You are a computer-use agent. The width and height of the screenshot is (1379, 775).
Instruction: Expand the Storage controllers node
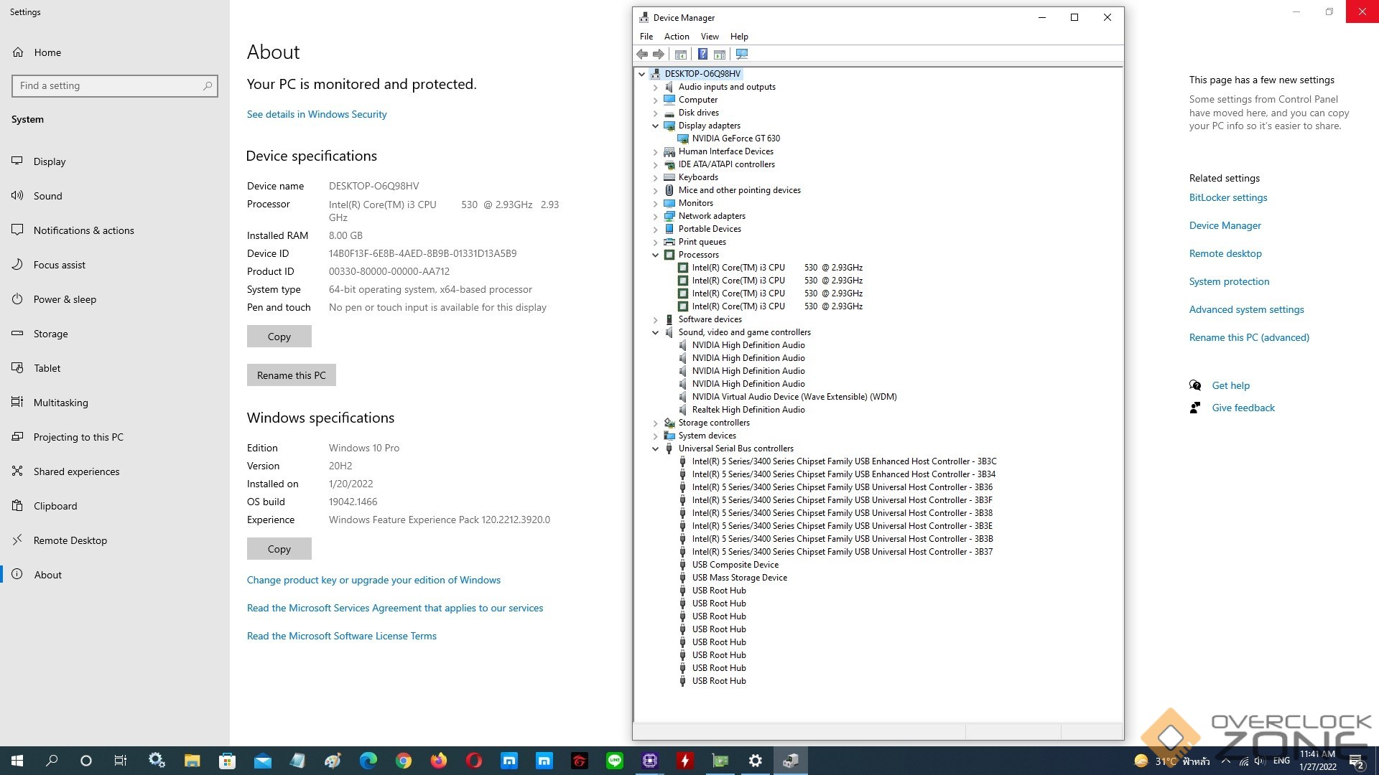tap(655, 423)
